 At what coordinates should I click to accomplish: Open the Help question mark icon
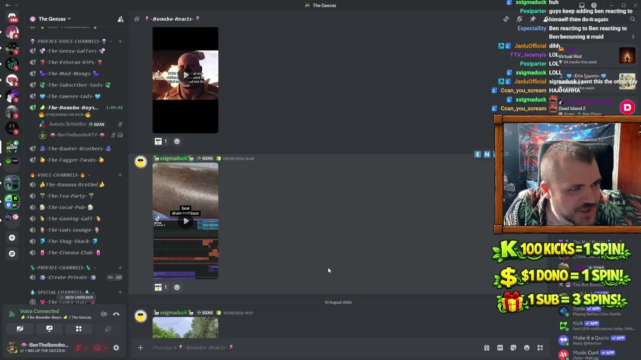pyautogui.click(x=594, y=5)
